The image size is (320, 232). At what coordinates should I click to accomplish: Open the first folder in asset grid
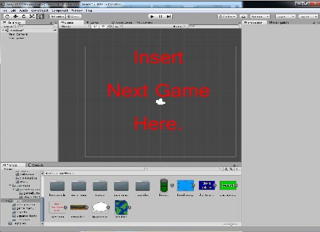58,185
